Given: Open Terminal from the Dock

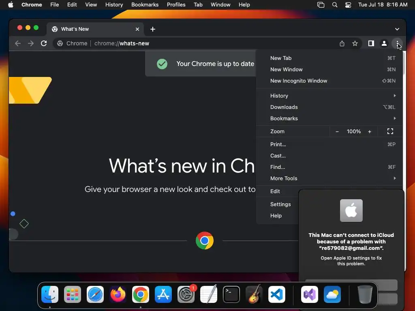Looking at the screenshot, I should [x=231, y=294].
